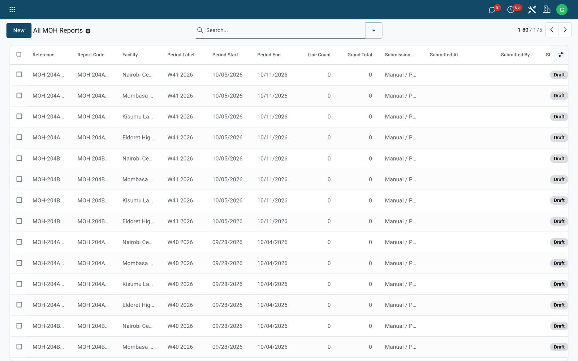Toggle the select-all header checkbox
Viewport: 578px width, 361px height.
point(19,54)
